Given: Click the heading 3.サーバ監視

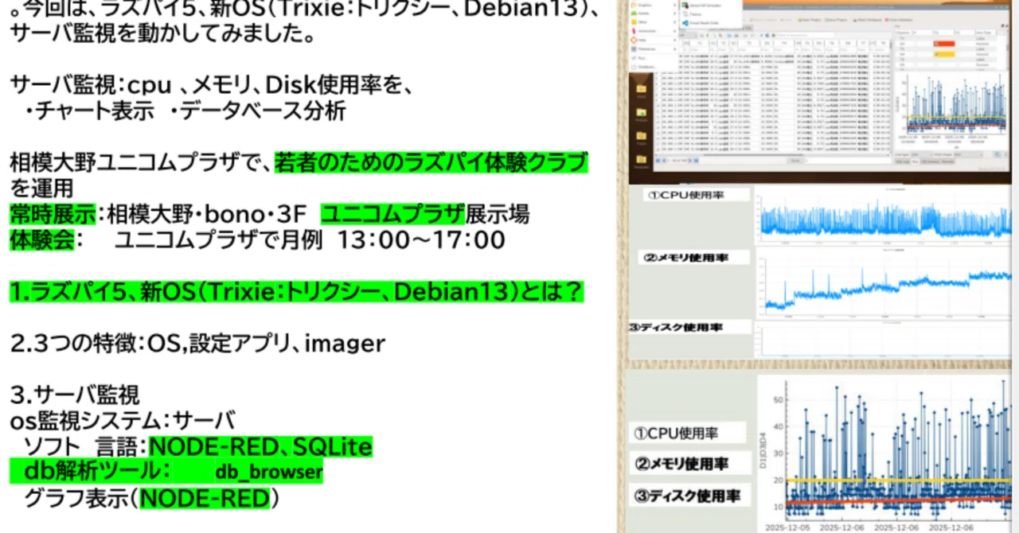Looking at the screenshot, I should [75, 394].
